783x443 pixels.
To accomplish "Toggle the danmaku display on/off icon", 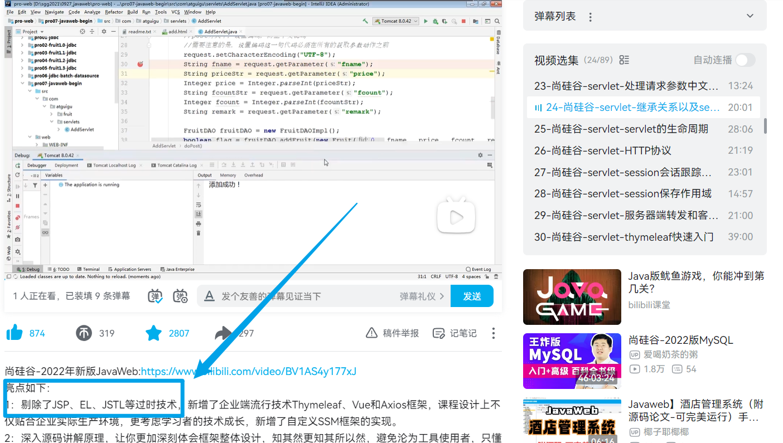I will point(156,296).
